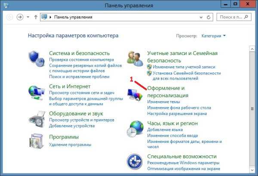Click the shield icon beside 'Установка Семейной безопасности'
Screen dimensions: 258x176
pyautogui.click(x=149, y=73)
